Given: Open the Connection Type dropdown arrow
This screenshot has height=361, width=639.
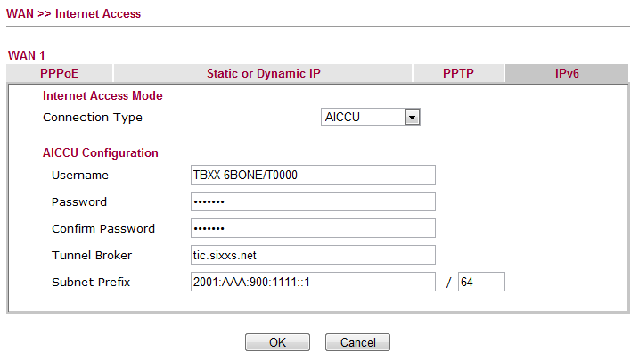Looking at the screenshot, I should pos(412,118).
